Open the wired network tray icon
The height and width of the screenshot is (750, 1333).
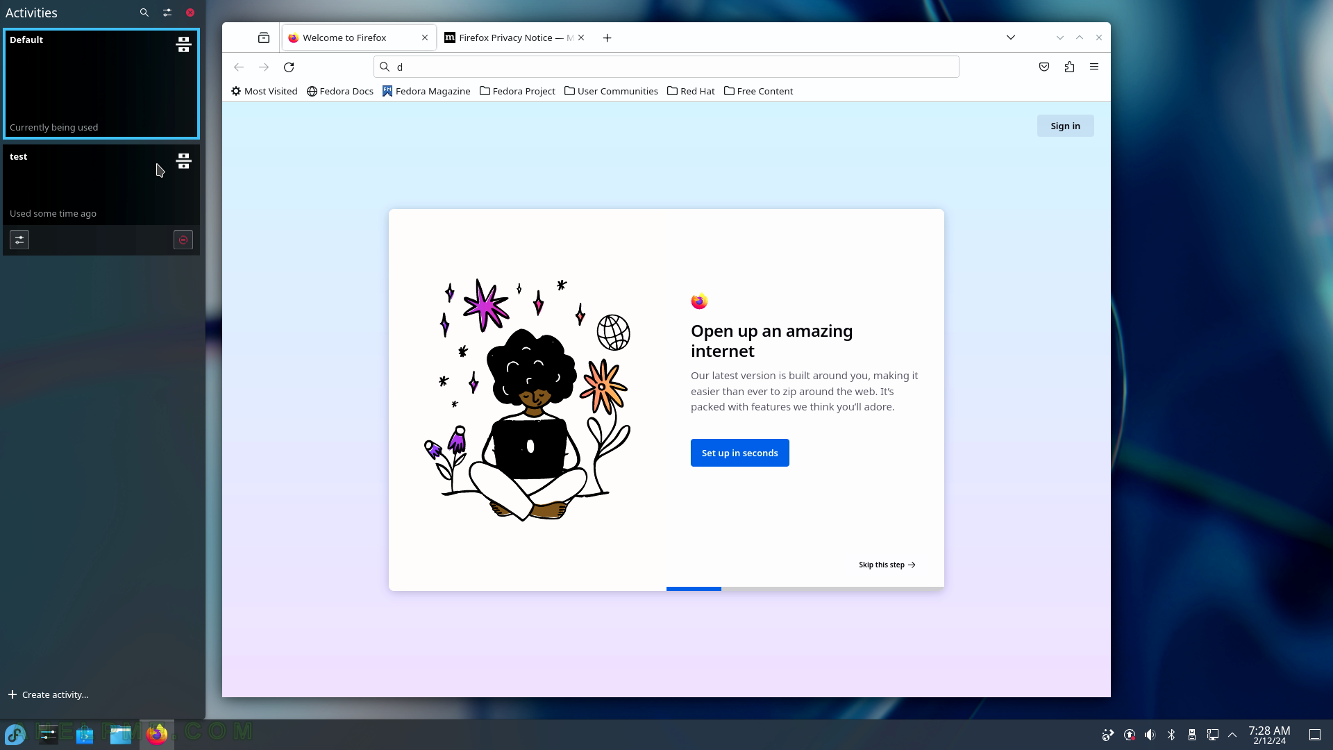(x=1213, y=735)
